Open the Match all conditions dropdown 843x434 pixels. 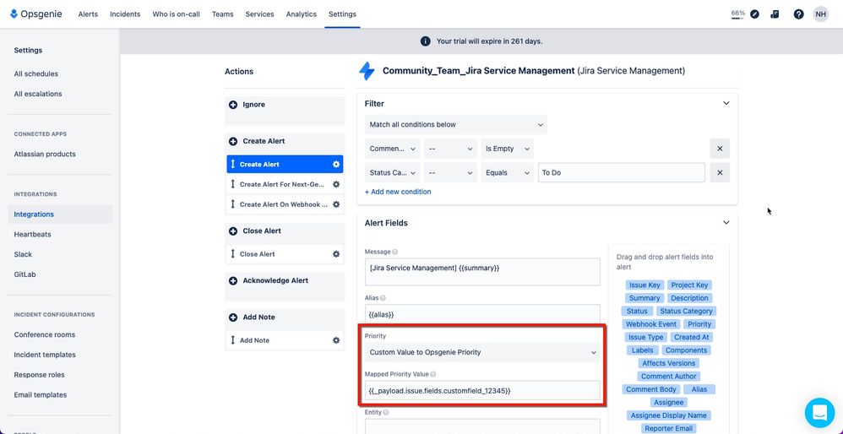click(x=456, y=125)
